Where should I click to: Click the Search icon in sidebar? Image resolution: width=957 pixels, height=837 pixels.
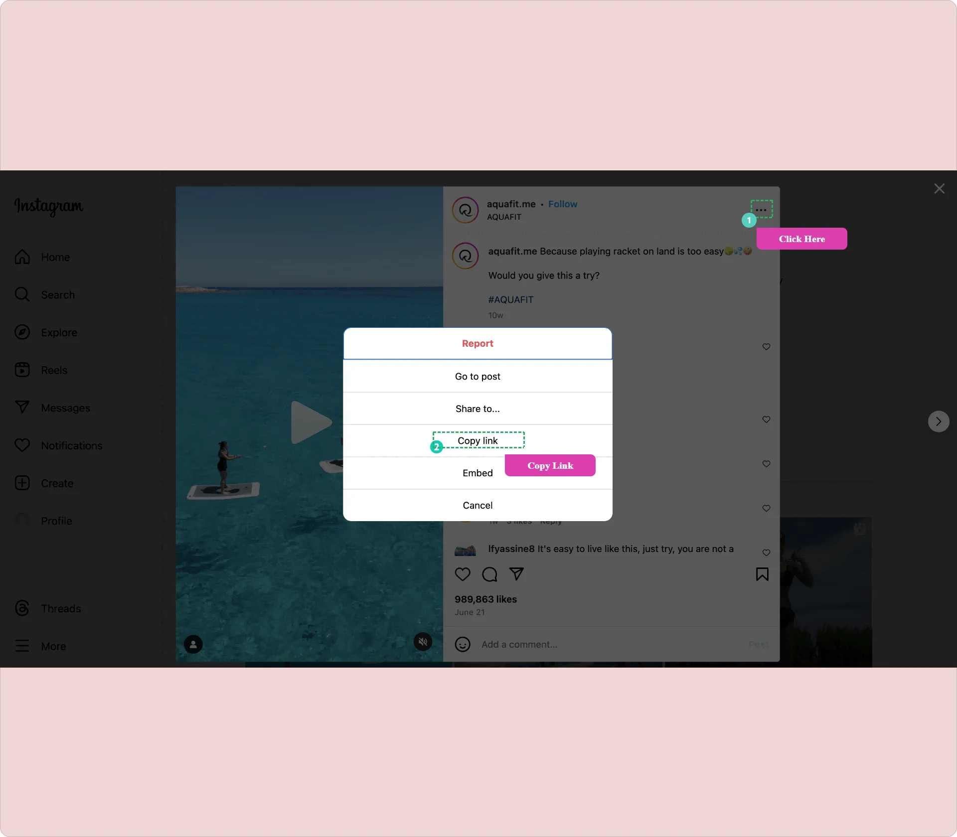[21, 294]
